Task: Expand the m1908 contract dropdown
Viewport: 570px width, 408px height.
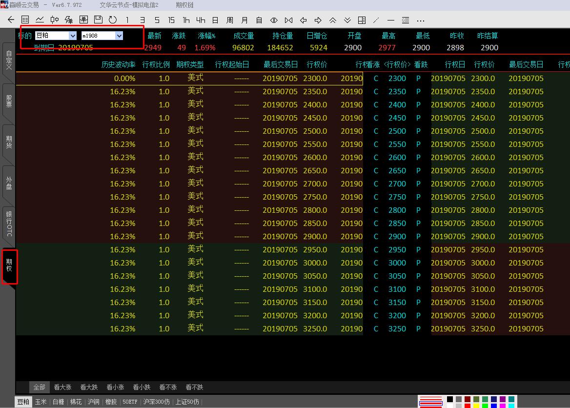Action: coord(119,36)
